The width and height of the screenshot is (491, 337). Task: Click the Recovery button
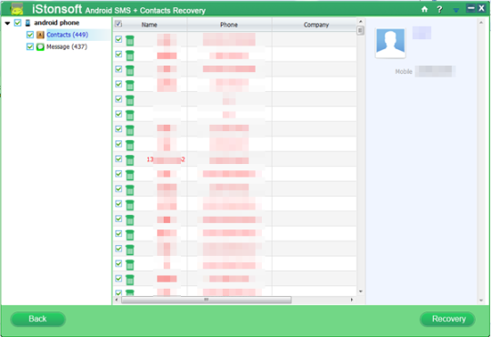pos(447,319)
